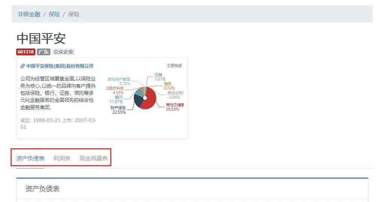This screenshot has height=202, width=377.
Task: Click the 公众企业 badge
Action: (x=63, y=52)
